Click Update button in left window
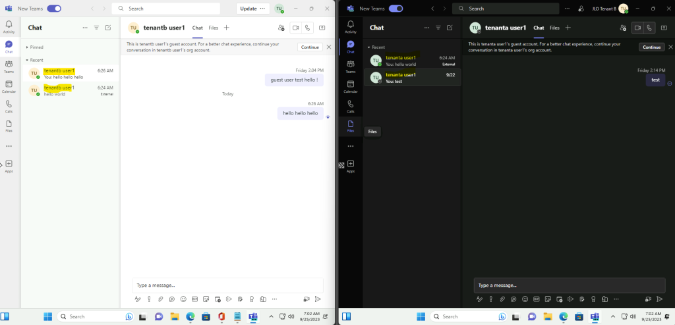This screenshot has height=325, width=675. point(248,9)
